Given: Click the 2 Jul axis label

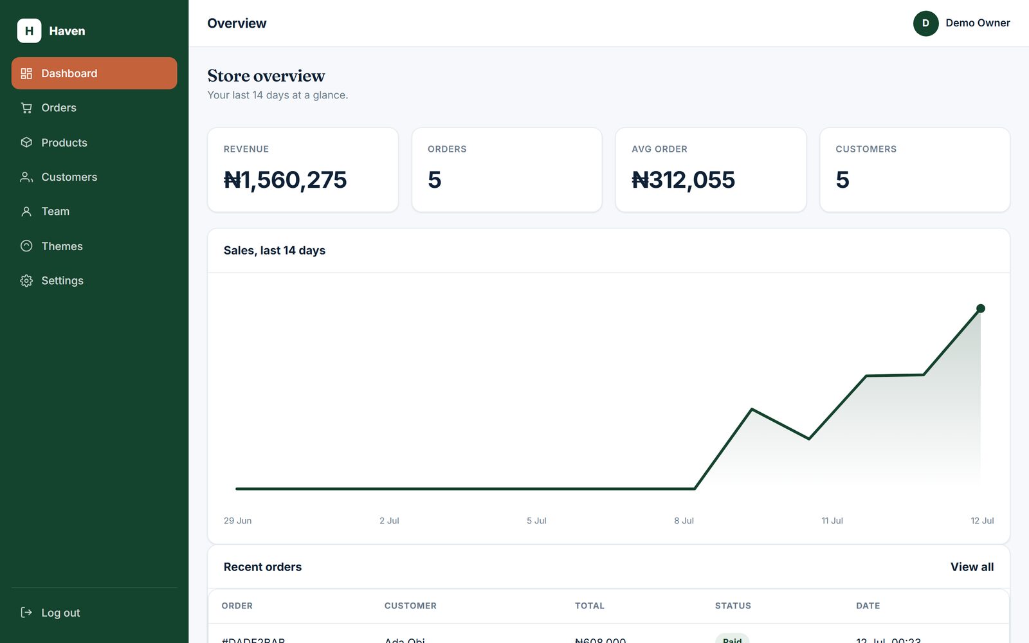Looking at the screenshot, I should tap(389, 521).
